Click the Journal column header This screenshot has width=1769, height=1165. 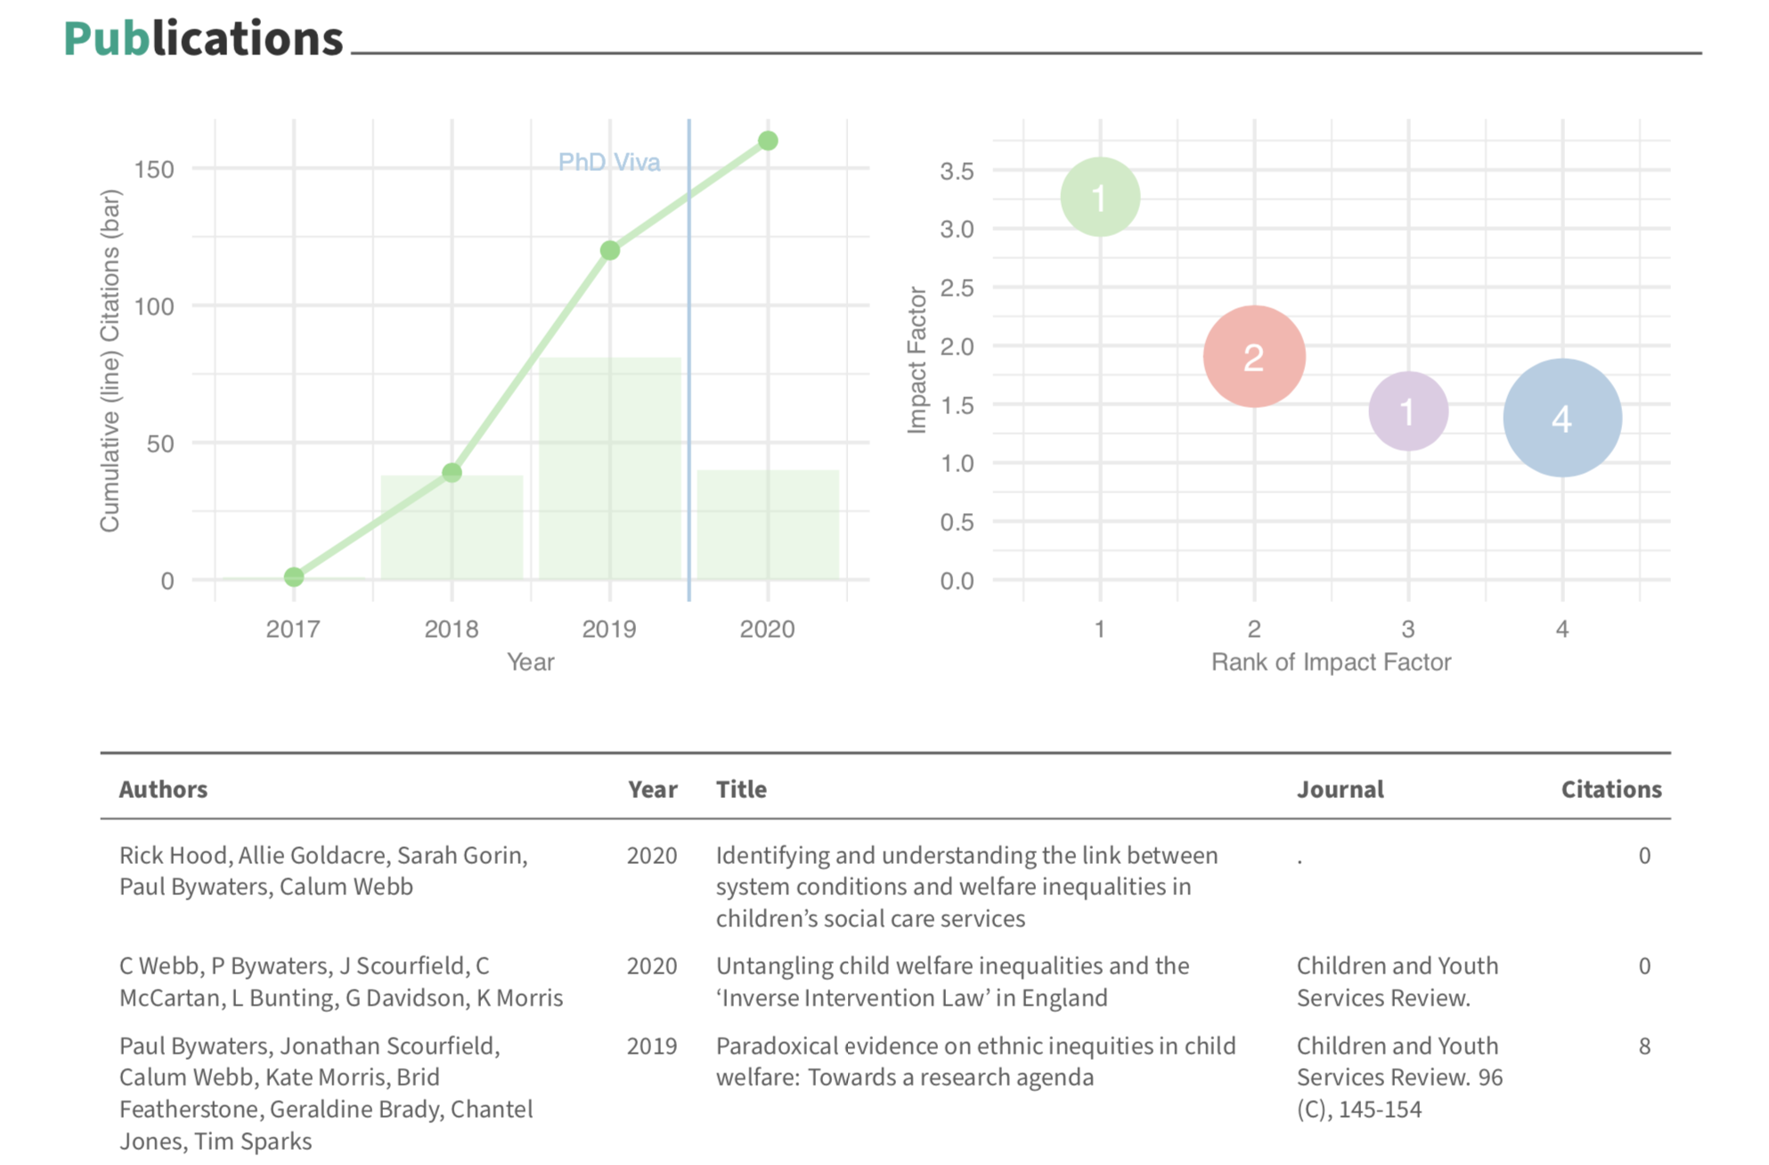1340,789
